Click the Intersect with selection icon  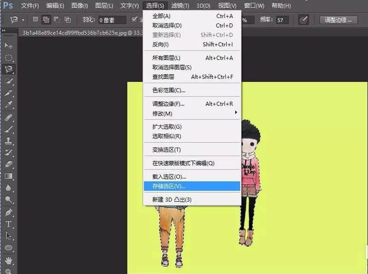click(68, 19)
